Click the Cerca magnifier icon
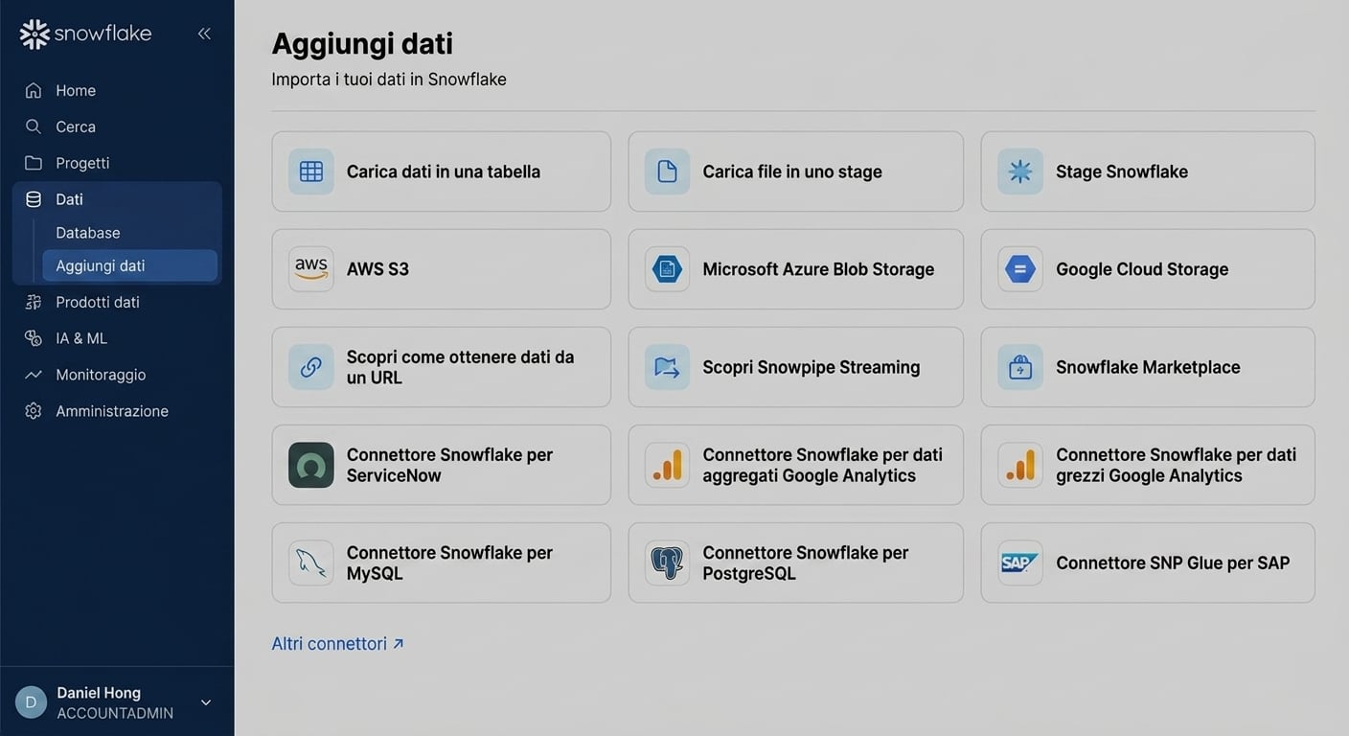 click(x=34, y=126)
